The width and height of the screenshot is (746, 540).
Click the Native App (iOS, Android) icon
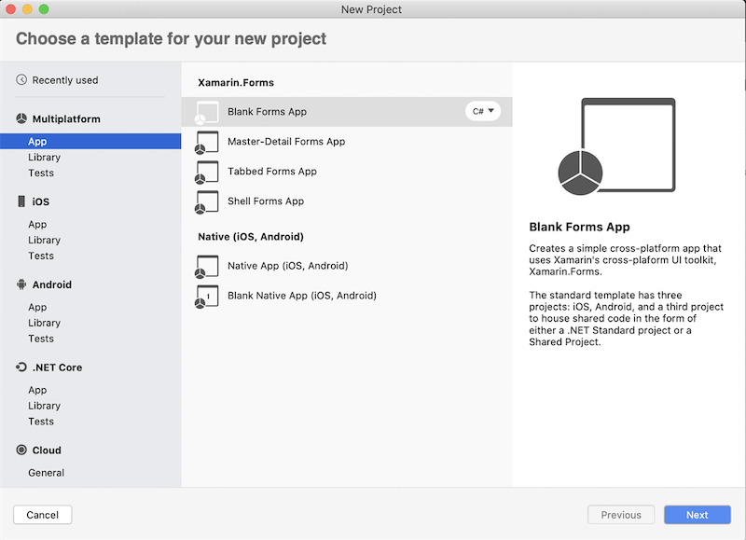206,267
